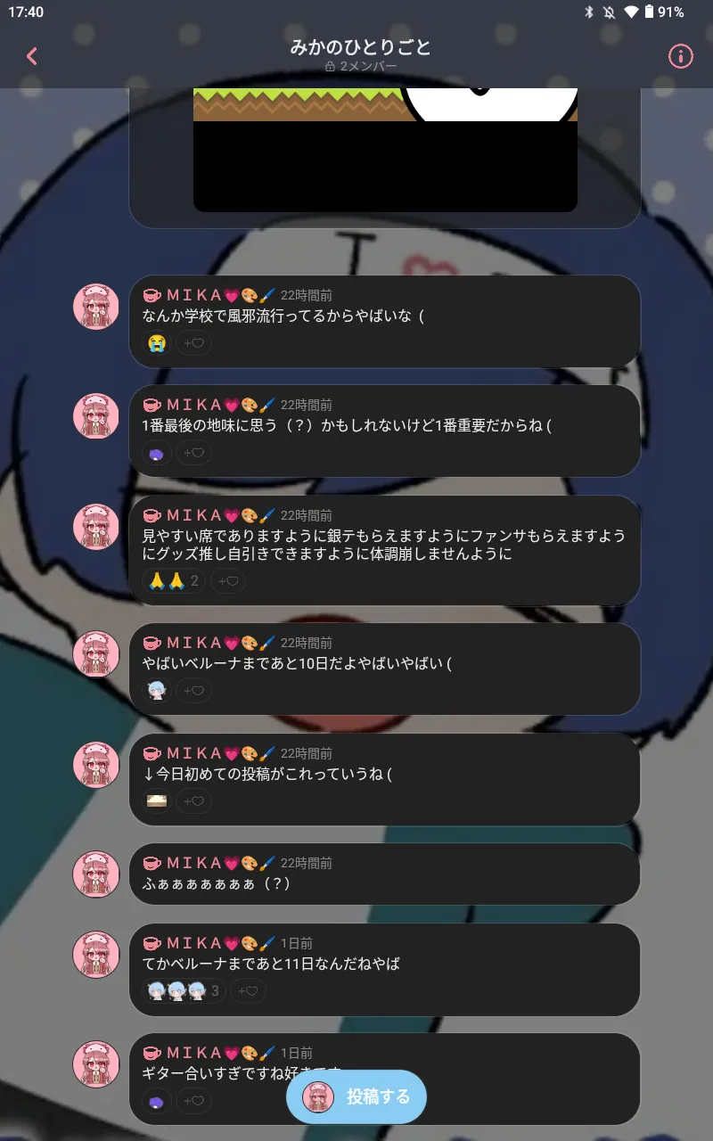Open the room info icon
Viewport: 713px width, 1141px height.
(681, 56)
